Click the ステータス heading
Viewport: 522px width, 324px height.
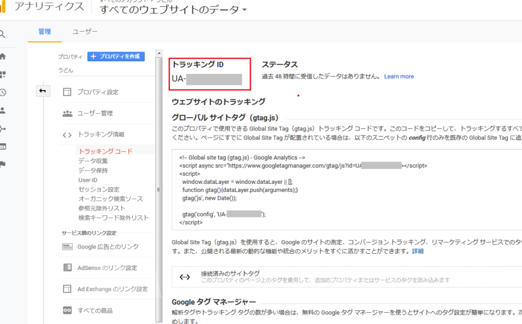click(x=280, y=65)
